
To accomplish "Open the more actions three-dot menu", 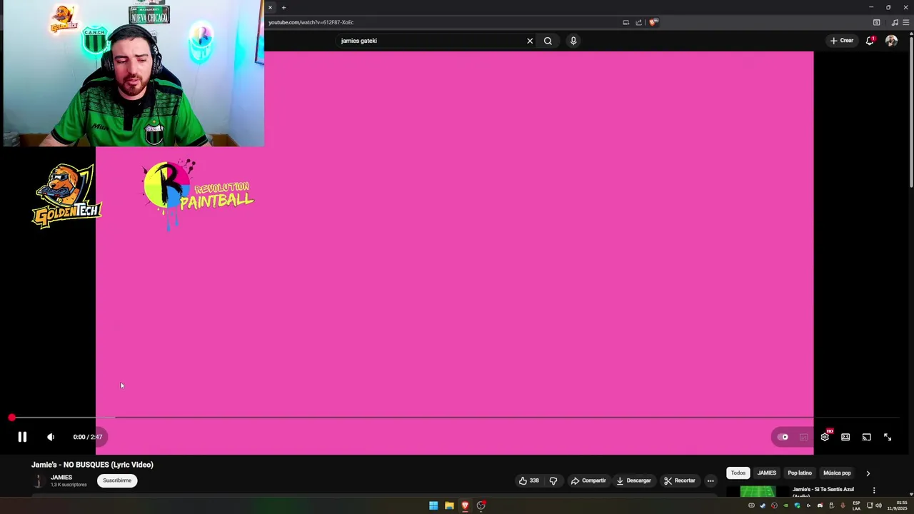I will (x=710, y=480).
